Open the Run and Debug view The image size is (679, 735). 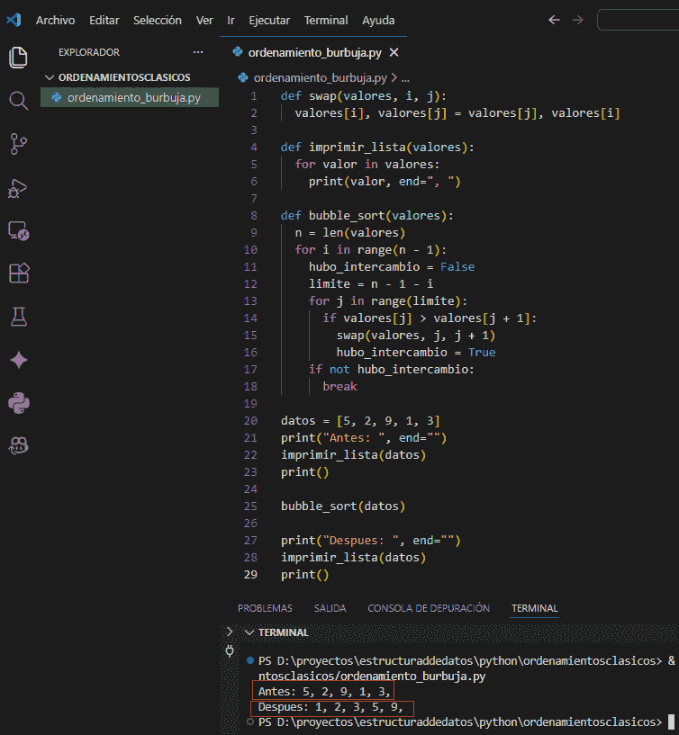(18, 188)
